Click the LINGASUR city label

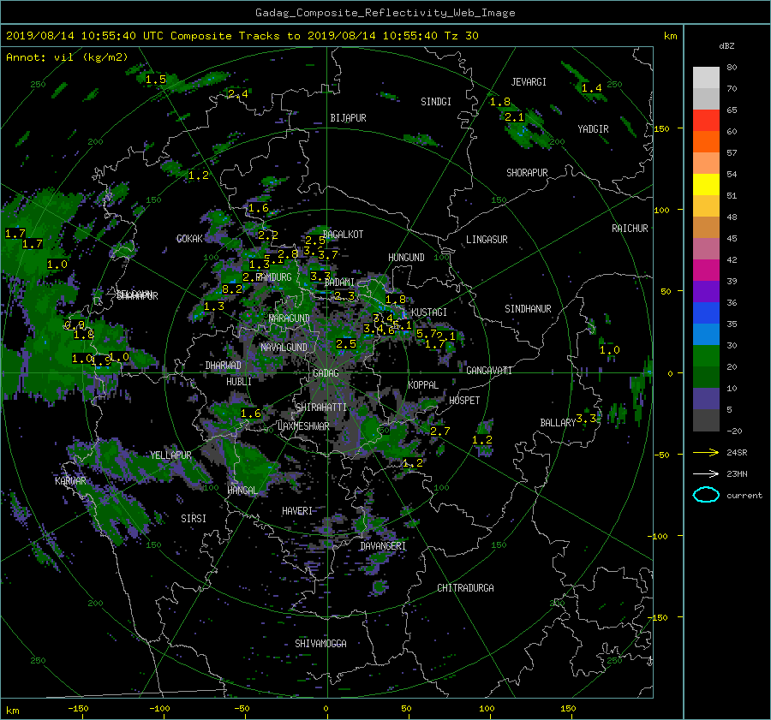487,240
